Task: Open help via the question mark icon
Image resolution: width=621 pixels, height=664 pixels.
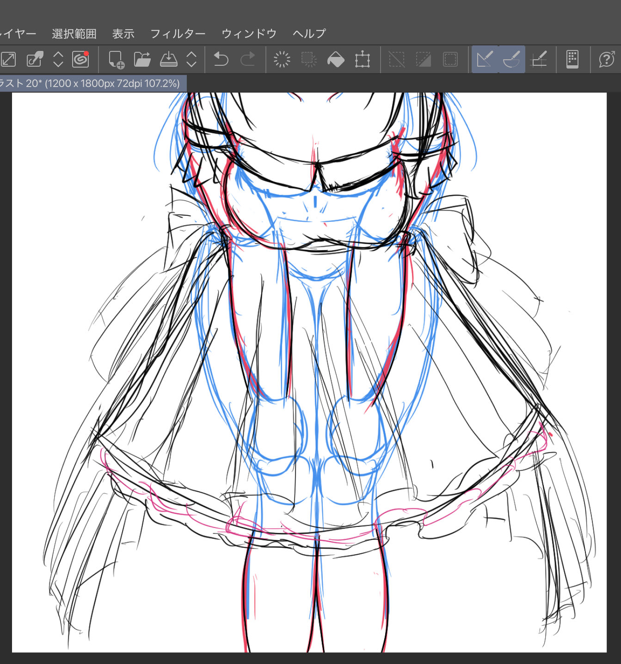Action: pos(606,60)
